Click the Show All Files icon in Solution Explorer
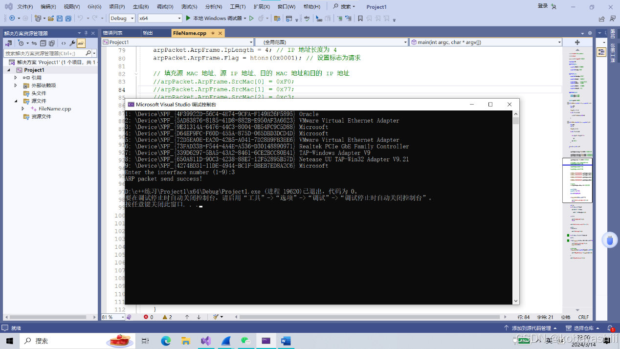Screen dimensions: 620x349 [51, 43]
